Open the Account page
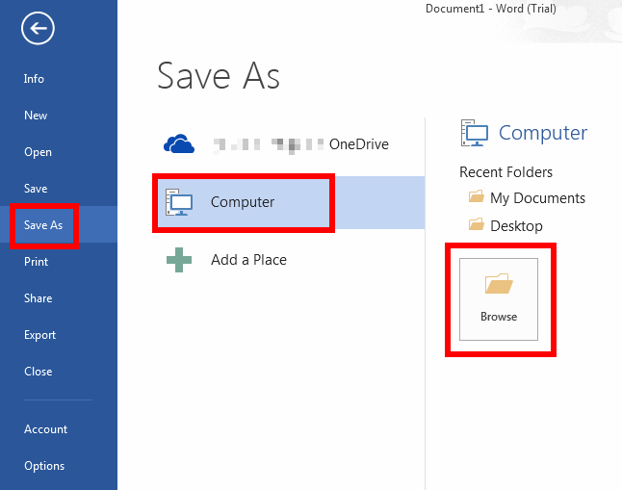The width and height of the screenshot is (622, 490). (x=45, y=429)
